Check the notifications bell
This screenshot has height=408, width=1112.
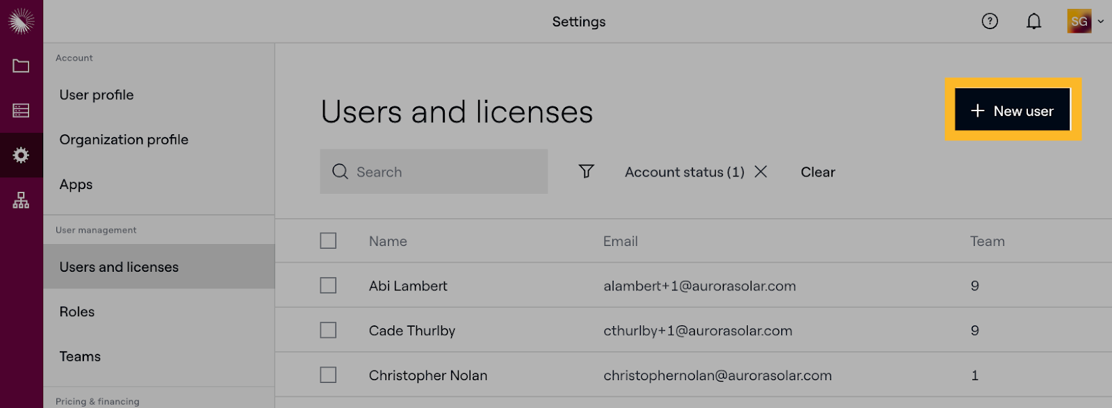[1034, 22]
